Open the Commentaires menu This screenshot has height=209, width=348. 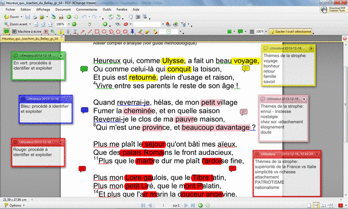tap(87, 10)
